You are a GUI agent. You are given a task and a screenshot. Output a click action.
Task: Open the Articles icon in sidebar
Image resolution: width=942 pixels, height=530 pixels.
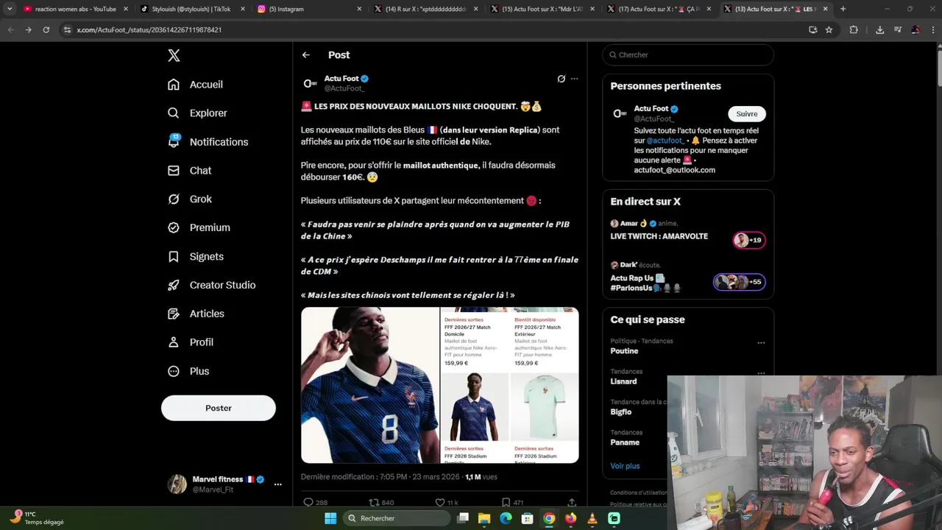coord(174,314)
